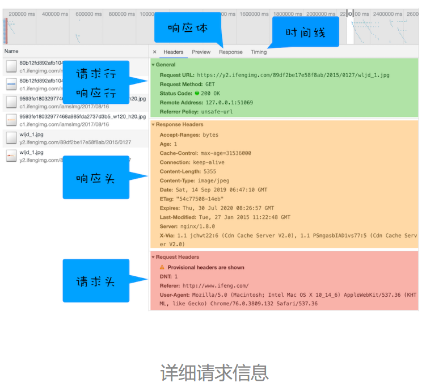Click the Request URL value
Viewport: 443px width, 387px height.
click(293, 75)
